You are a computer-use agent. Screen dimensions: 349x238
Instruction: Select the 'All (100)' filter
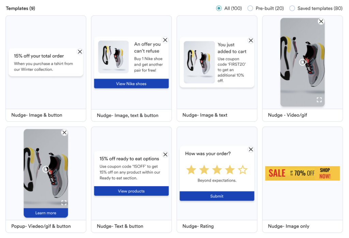pos(218,8)
